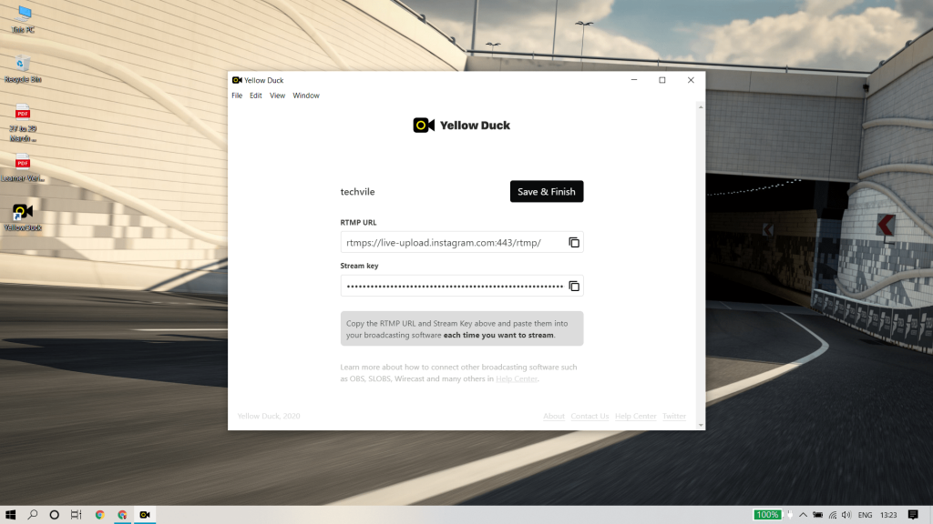Image resolution: width=933 pixels, height=524 pixels.
Task: Open the Twitter footer link
Action: coord(674,416)
